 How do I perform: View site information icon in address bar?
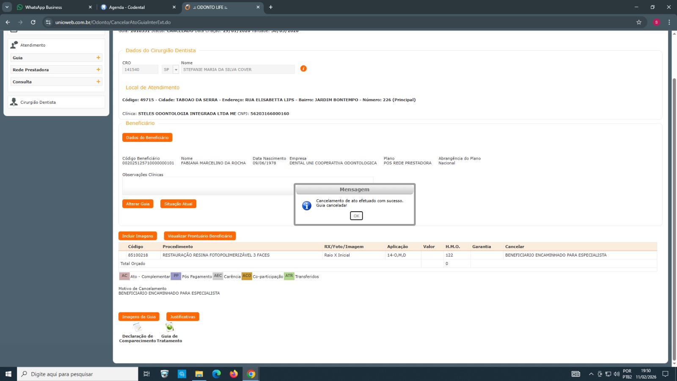(x=48, y=22)
